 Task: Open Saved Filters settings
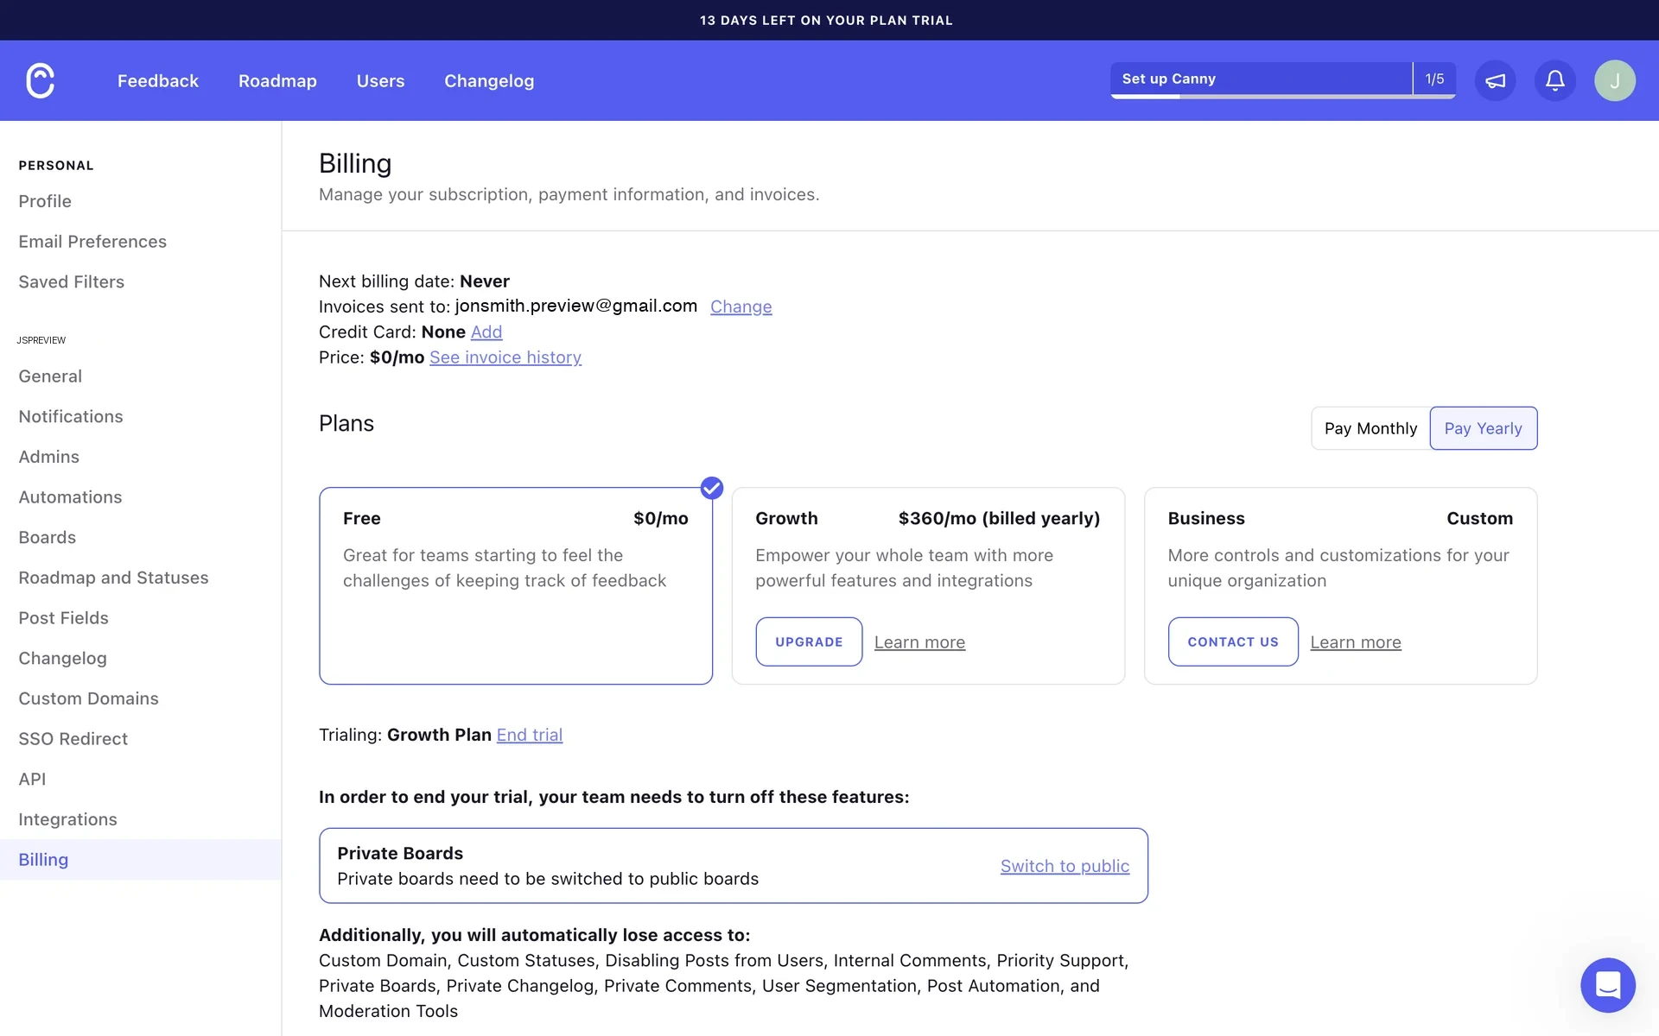71,281
